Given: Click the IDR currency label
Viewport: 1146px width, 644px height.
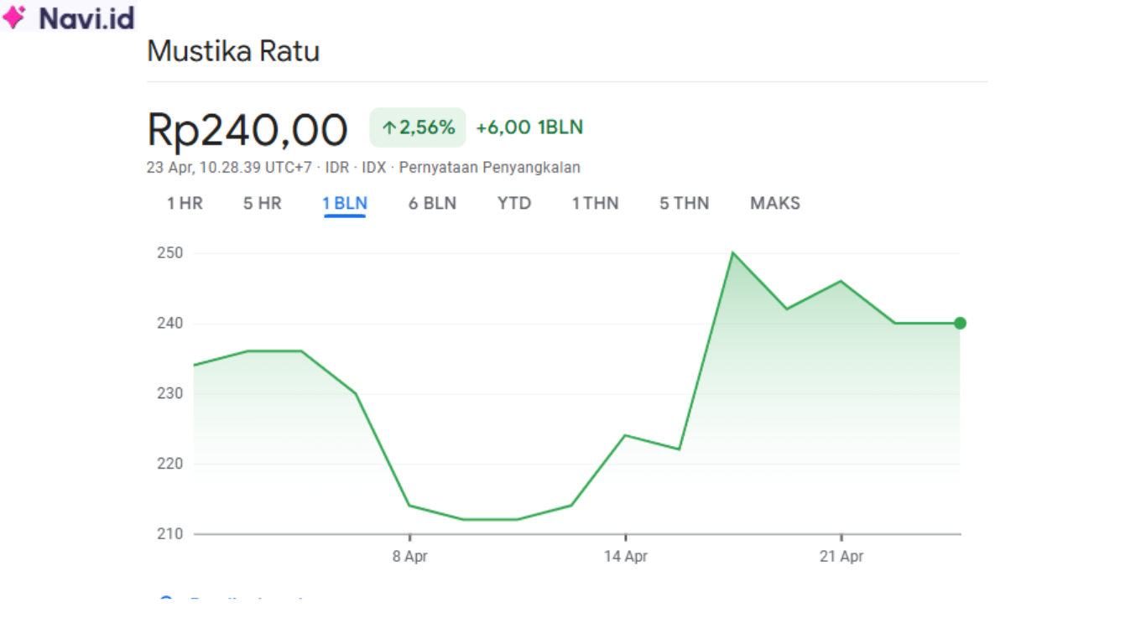Looking at the screenshot, I should [x=337, y=168].
